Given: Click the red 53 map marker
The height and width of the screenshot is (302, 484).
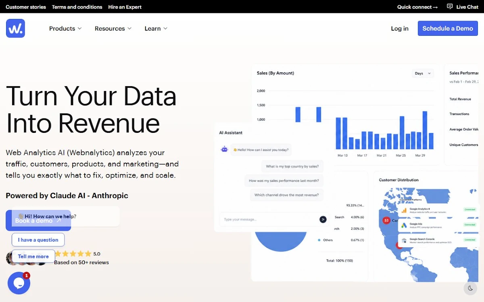Looking at the screenshot, I should 386,220.
